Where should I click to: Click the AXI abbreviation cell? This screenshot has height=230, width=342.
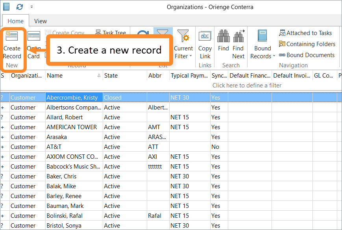tap(158, 156)
